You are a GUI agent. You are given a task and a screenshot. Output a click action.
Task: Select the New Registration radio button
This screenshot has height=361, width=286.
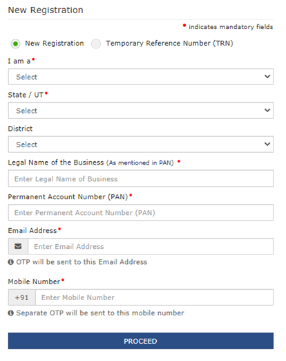point(15,44)
